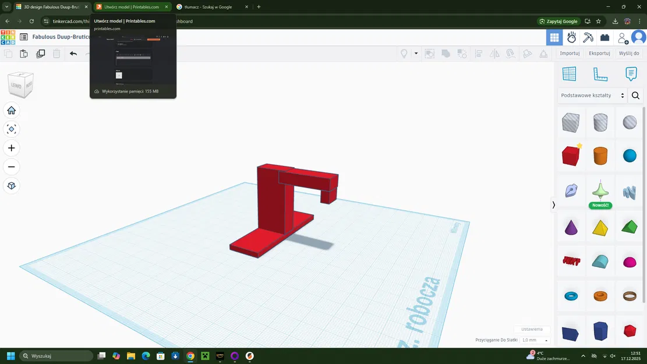Toggle the show-all lightbulb icon
The image size is (647, 364).
[404, 53]
